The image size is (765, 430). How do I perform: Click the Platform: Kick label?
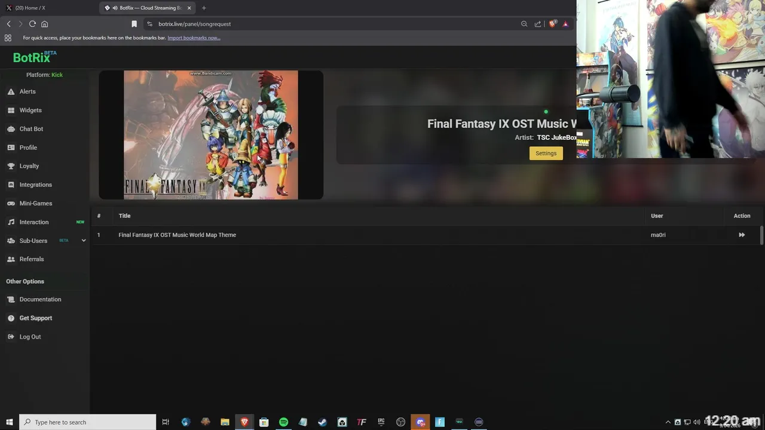click(44, 75)
